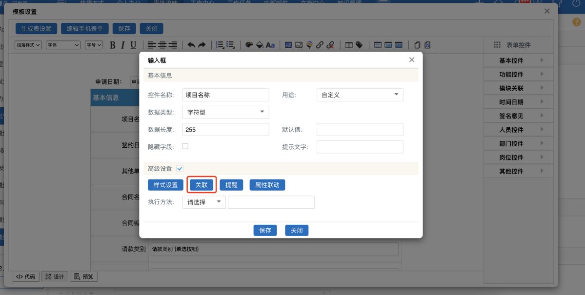The image size is (585, 295).
Task: Click the 样式设置 button
Action: pos(165,185)
